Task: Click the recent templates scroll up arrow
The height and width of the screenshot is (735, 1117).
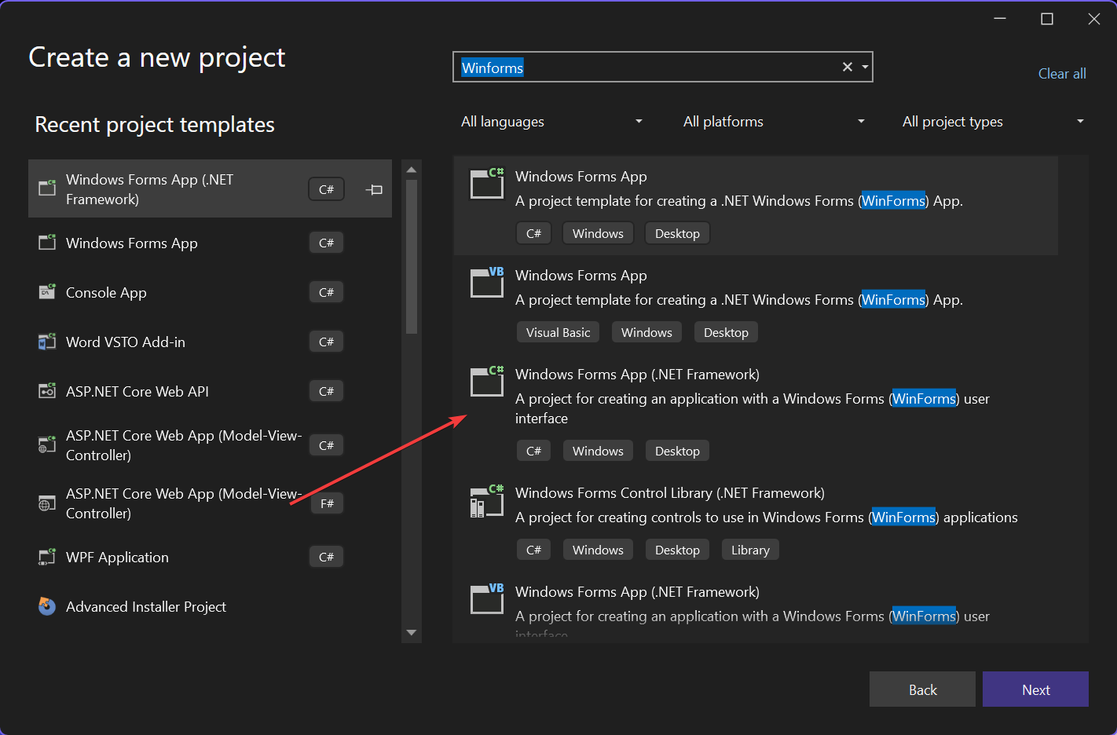Action: [x=412, y=169]
